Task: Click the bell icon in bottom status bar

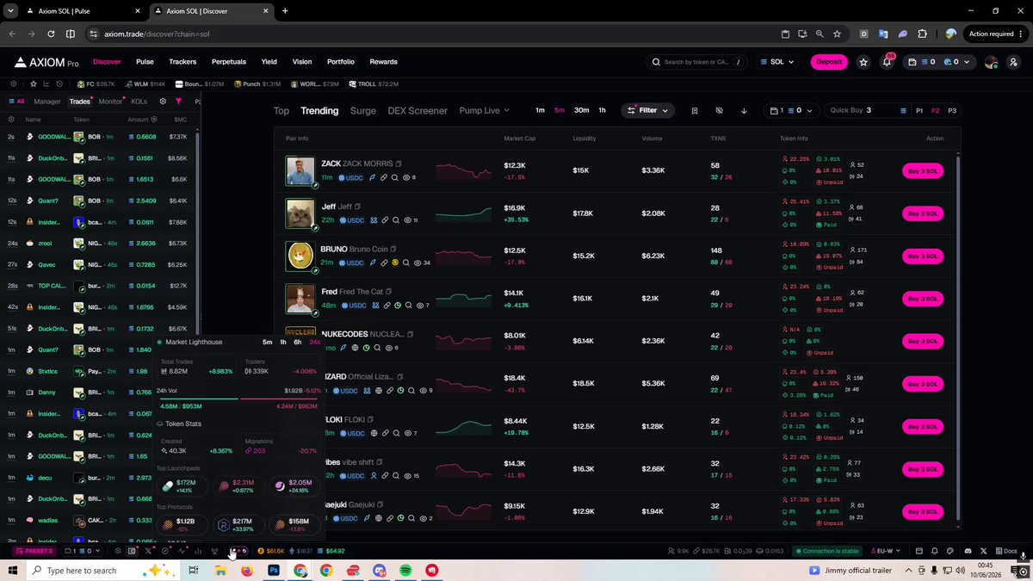Action: tap(934, 551)
